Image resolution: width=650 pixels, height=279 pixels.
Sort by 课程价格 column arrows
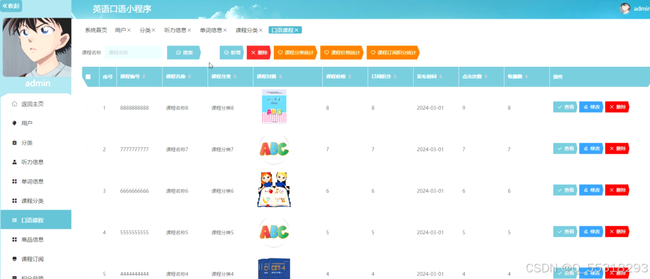pyautogui.click(x=350, y=77)
